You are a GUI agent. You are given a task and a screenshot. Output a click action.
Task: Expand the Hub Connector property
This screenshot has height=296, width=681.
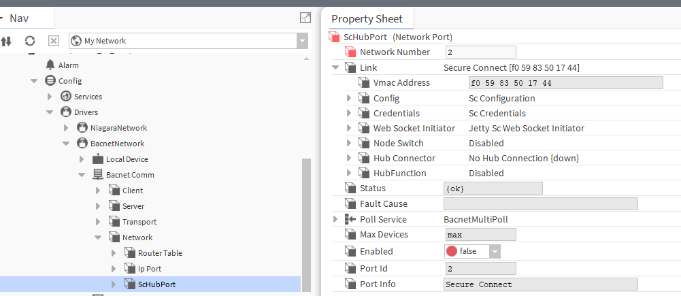349,159
